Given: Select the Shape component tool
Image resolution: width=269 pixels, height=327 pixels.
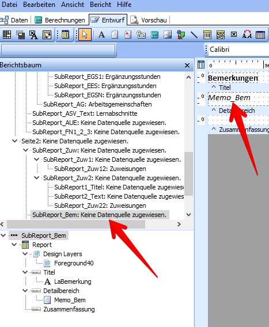Looking at the screenshot, I should point(181,35).
